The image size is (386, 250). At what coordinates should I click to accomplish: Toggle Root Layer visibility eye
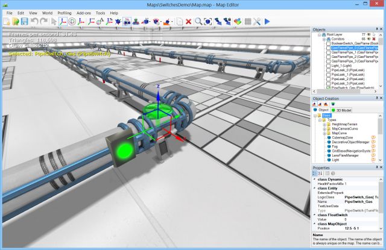[x=370, y=36]
